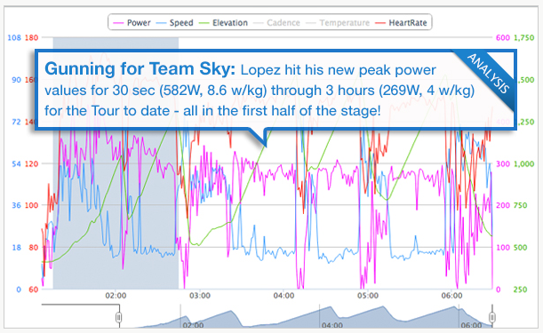Click the 04:00 label in the navigator strip
543x333 pixels.
tap(332, 325)
